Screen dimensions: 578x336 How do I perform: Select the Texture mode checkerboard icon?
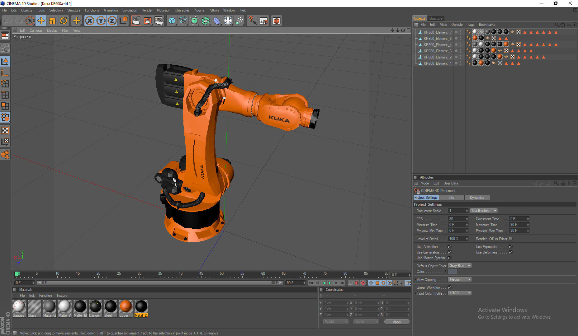click(5, 130)
